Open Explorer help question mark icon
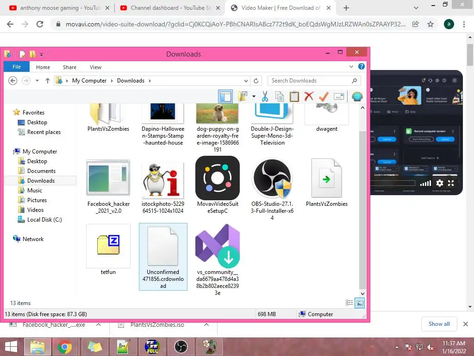The height and width of the screenshot is (356, 474). click(361, 67)
